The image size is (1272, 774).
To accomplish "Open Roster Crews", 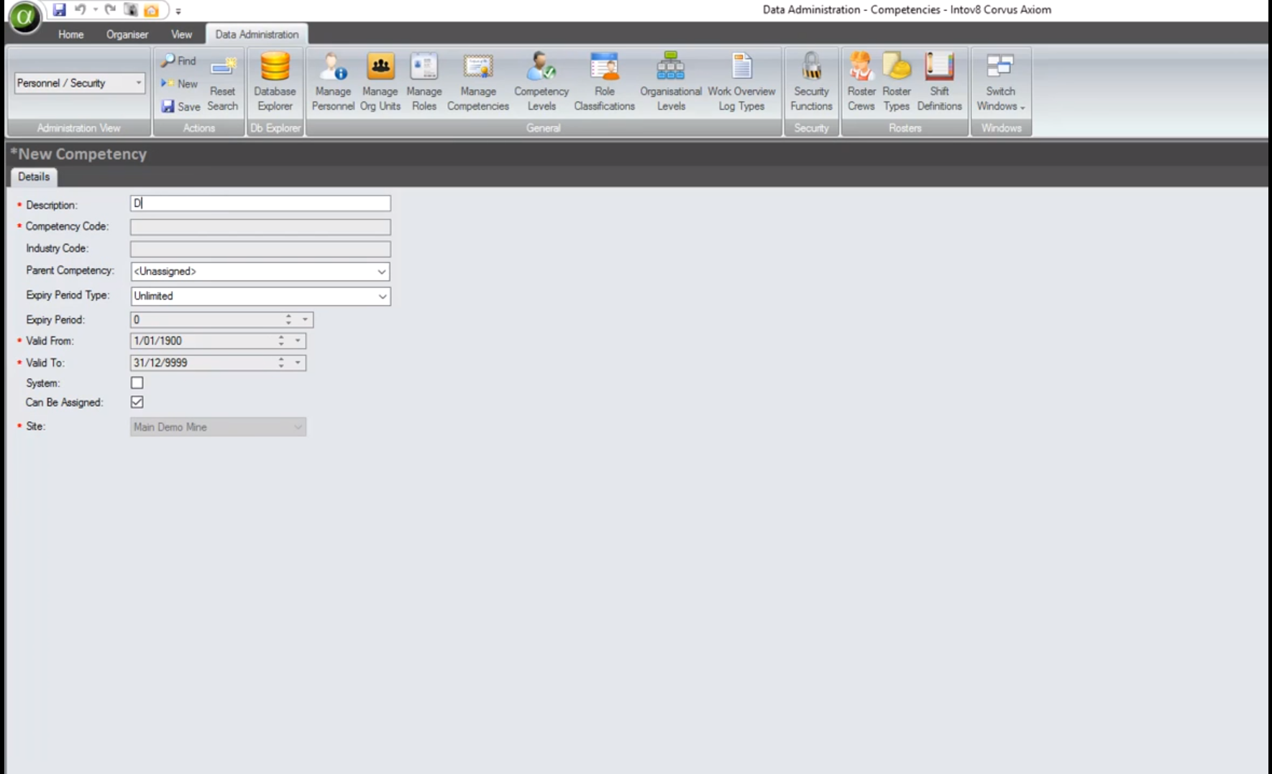I will tap(861, 83).
